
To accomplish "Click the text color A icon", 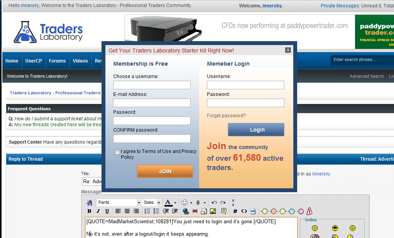I will click(x=168, y=202).
